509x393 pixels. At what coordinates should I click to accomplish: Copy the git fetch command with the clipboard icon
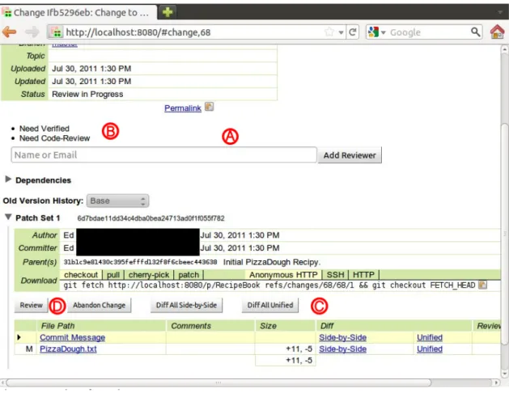483,285
